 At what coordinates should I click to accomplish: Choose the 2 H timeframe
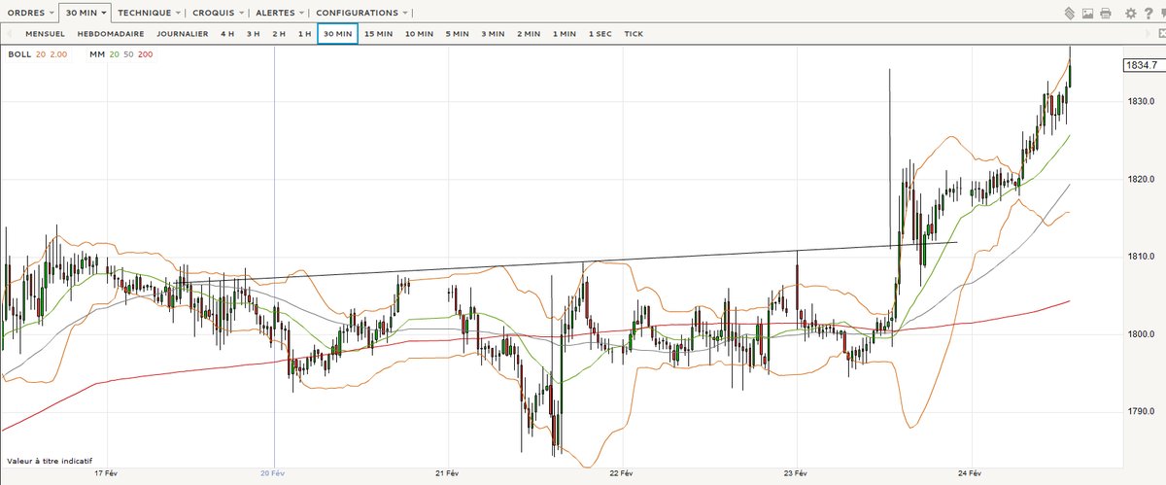[x=279, y=33]
